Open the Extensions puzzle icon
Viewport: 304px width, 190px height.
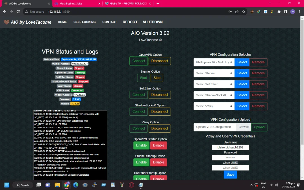[279, 12]
